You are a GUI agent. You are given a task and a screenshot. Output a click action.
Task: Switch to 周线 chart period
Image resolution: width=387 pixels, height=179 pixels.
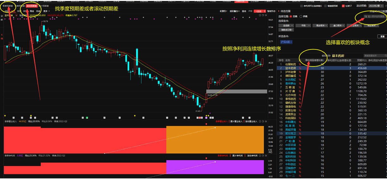(x=32, y=11)
